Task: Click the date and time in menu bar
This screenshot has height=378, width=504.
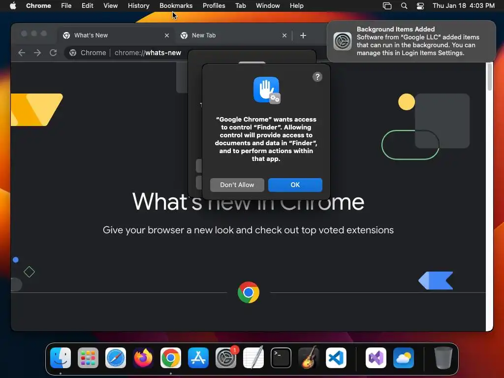Action: click(464, 6)
